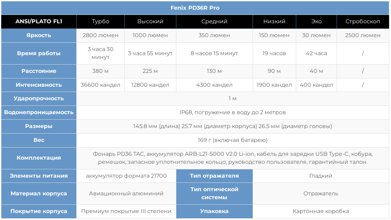This screenshot has width=391, height=220.
Task: Click the 169 г weight value
Action: [x=232, y=140]
